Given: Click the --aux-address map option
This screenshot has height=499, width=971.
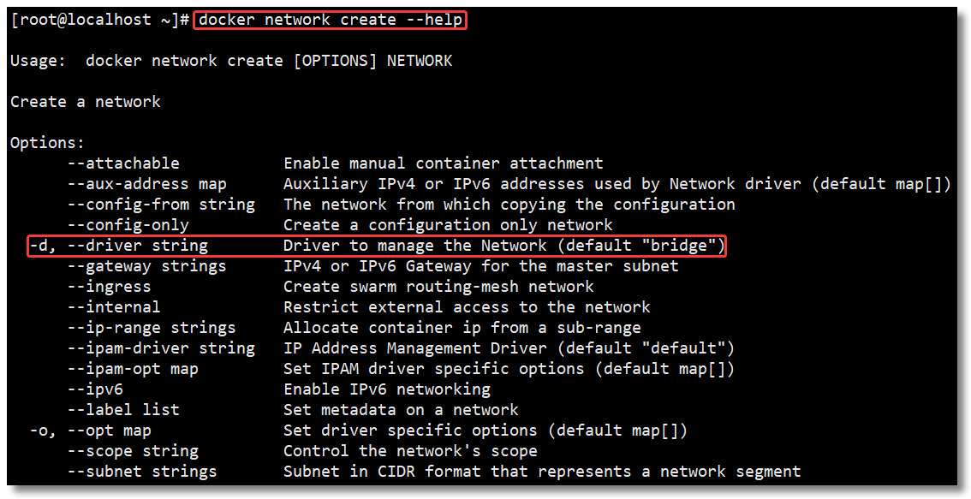Looking at the screenshot, I should pyautogui.click(x=146, y=184).
